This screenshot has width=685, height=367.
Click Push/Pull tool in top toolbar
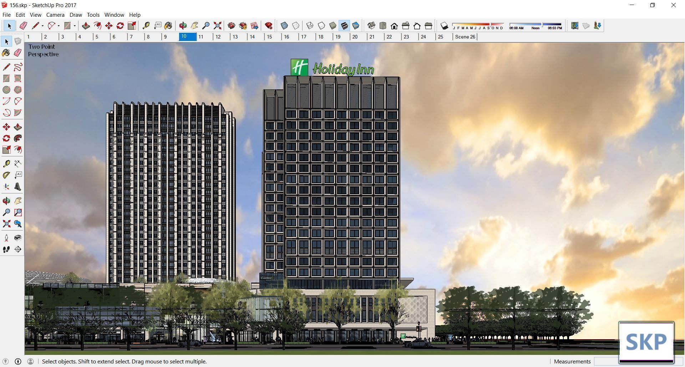click(x=86, y=26)
